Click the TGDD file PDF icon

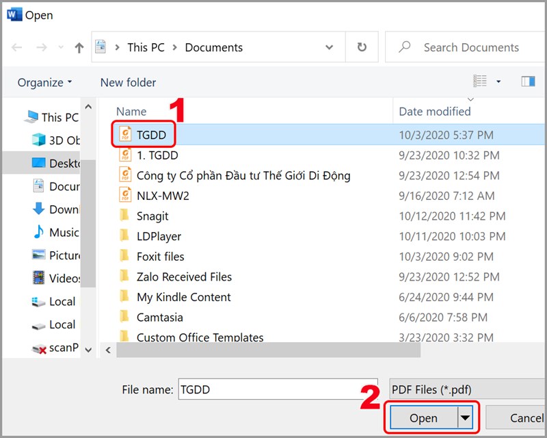coord(125,134)
